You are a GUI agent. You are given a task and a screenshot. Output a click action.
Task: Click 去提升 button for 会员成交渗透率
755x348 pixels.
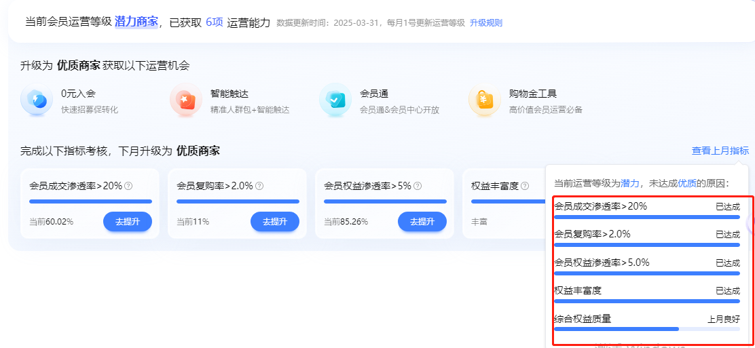128,221
